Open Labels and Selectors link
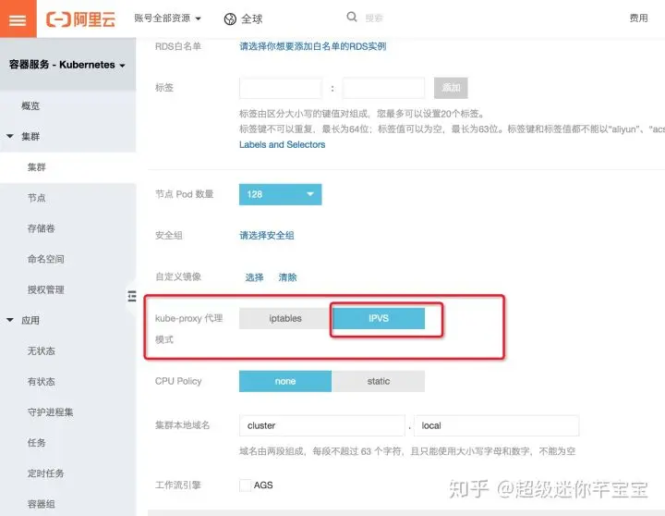Image resolution: width=665 pixels, height=516 pixels. [x=282, y=144]
